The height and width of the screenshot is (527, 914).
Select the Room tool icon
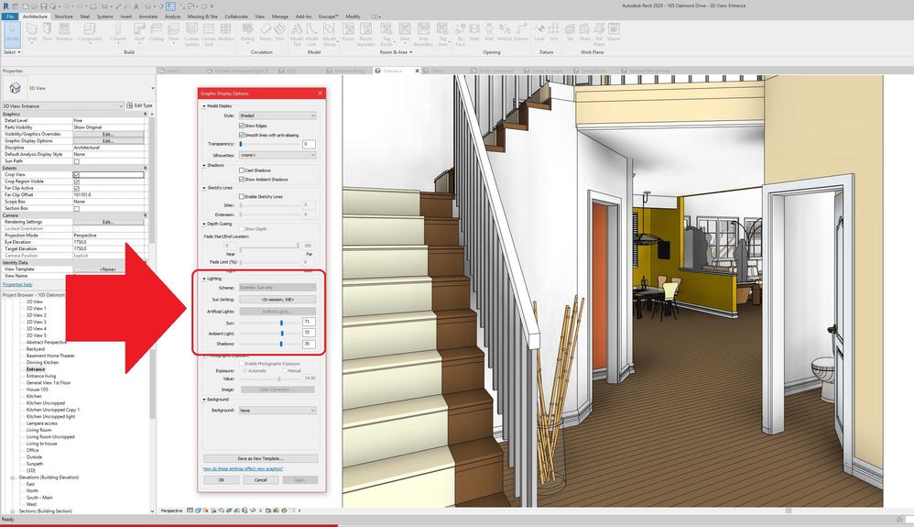point(348,31)
